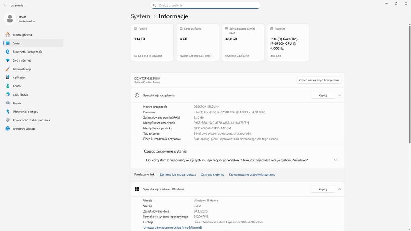Select the Typ systemu 64-bitowy value
The height and width of the screenshot is (231, 411).
(222, 133)
